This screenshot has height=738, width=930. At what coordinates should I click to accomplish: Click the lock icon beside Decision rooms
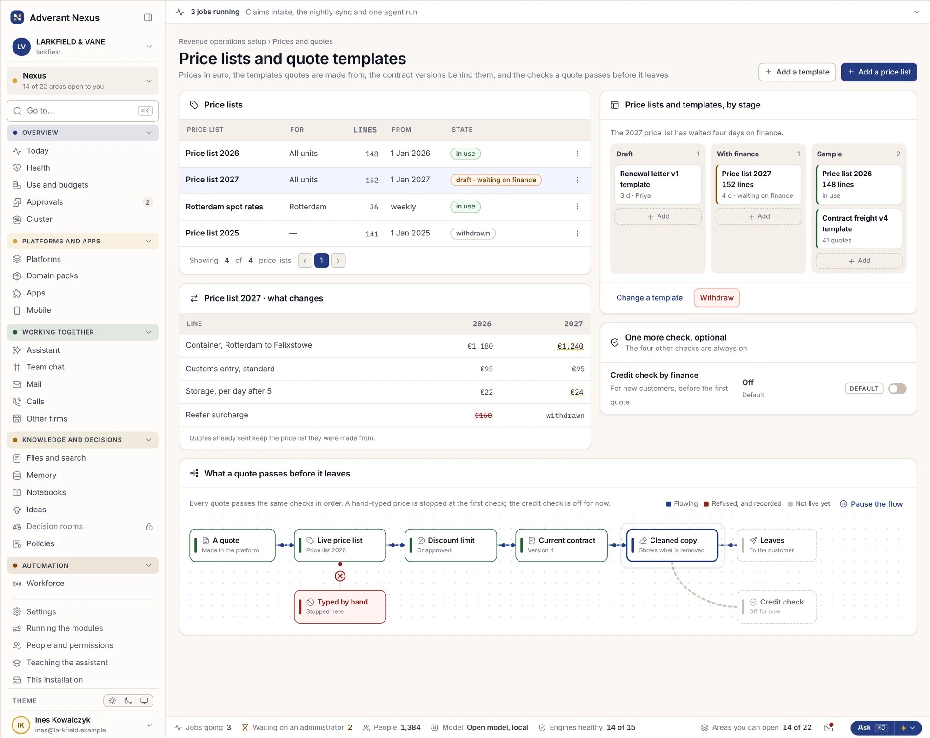coord(149,527)
